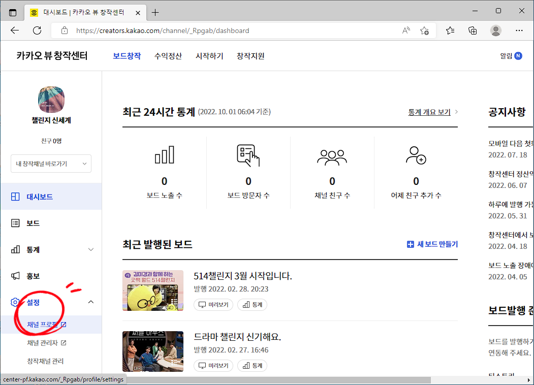Click the 대시보드 sidebar grid icon
Viewport: 534px width, 385px height.
[x=15, y=197]
